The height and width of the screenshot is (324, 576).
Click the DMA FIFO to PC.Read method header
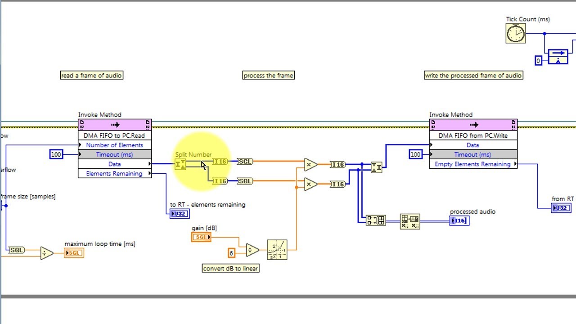115,125
